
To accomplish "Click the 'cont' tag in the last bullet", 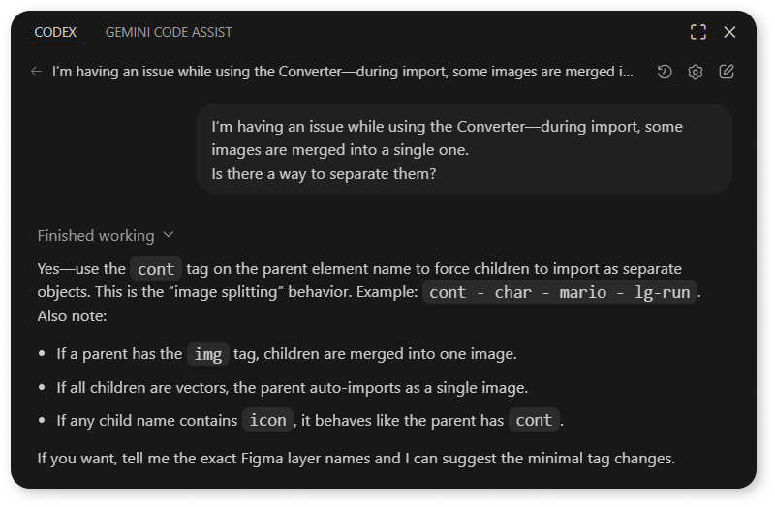I will point(534,420).
